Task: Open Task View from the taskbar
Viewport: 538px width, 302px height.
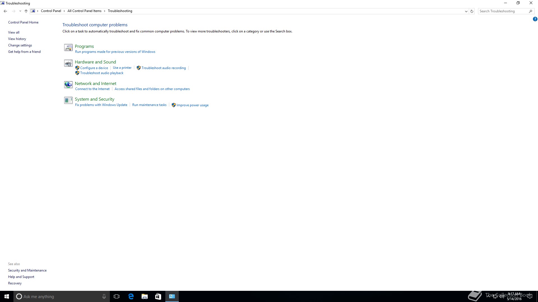Action: point(117,296)
